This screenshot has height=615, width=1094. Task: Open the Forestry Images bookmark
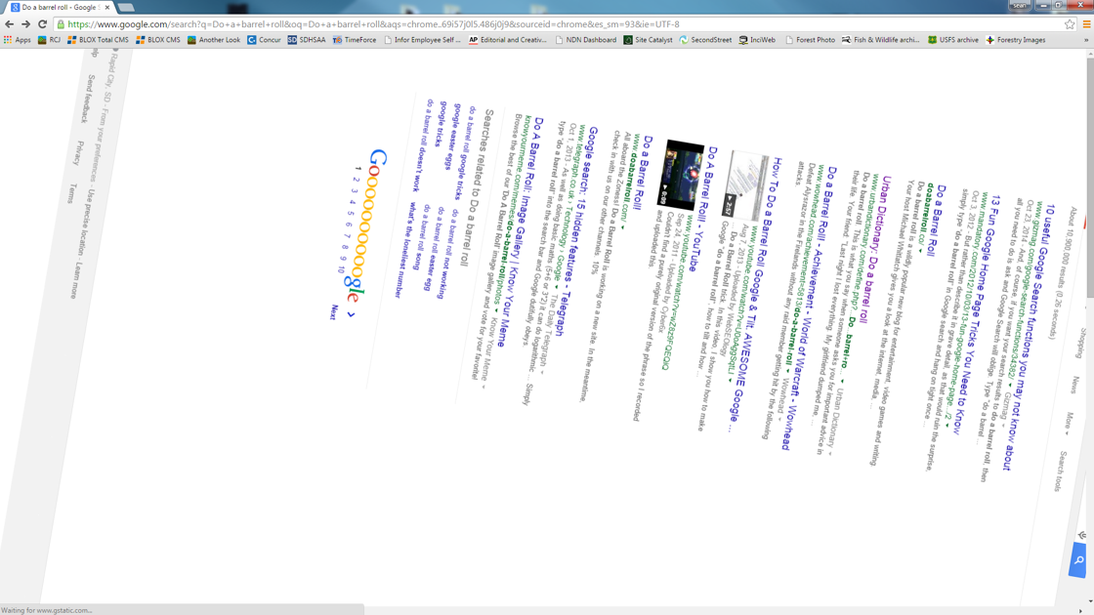(1015, 40)
